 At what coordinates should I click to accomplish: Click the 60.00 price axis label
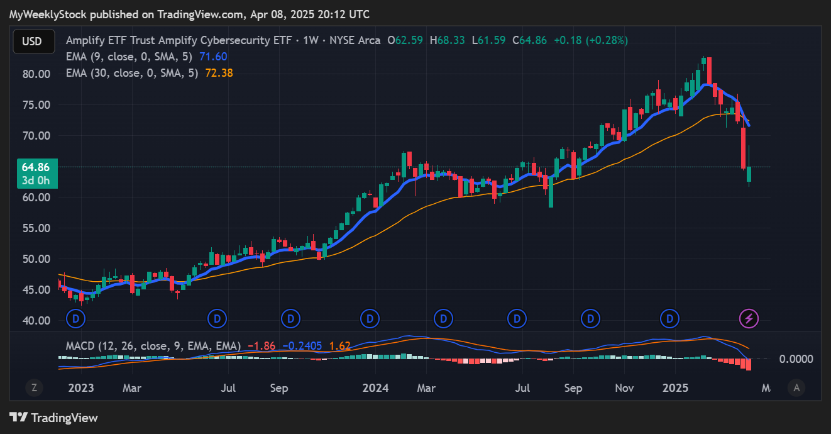[x=36, y=198]
